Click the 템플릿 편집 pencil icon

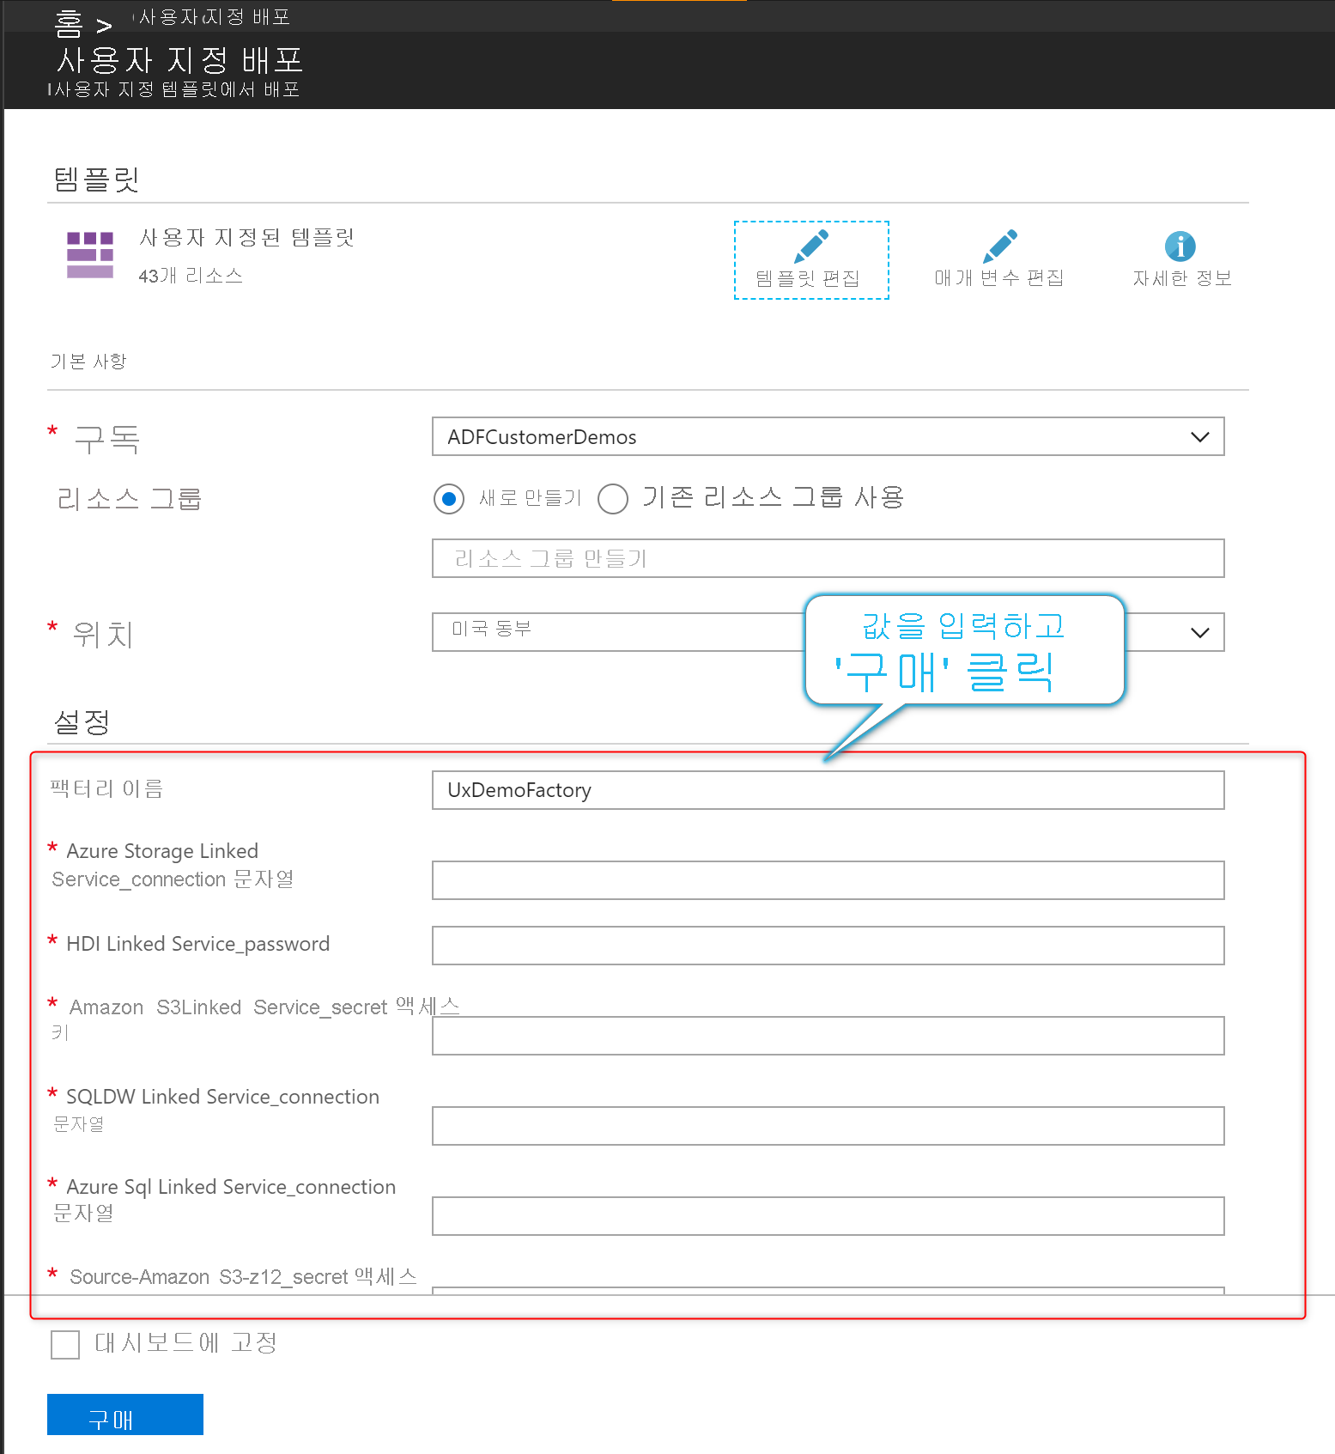[x=811, y=246]
